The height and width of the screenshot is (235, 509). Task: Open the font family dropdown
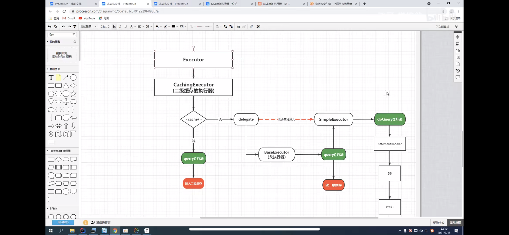click(x=88, y=26)
